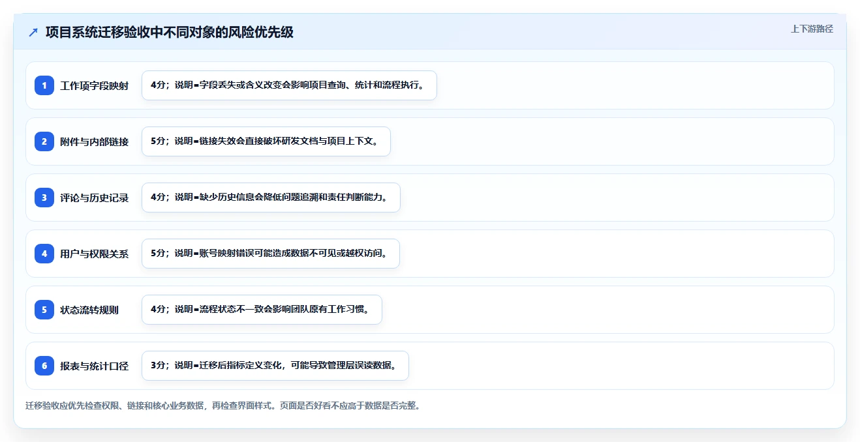
Task: Select number badge 6
Action: point(44,366)
